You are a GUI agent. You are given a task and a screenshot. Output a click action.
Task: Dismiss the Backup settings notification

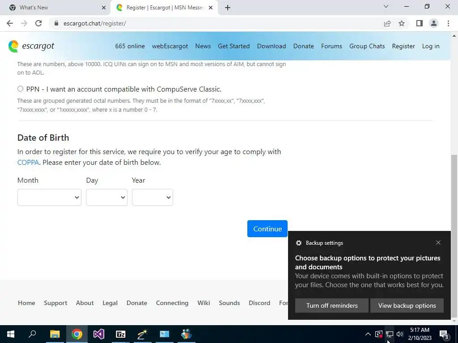(438, 243)
